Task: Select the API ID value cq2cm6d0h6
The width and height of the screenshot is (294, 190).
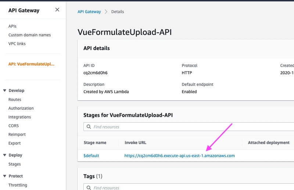Action: [96, 73]
